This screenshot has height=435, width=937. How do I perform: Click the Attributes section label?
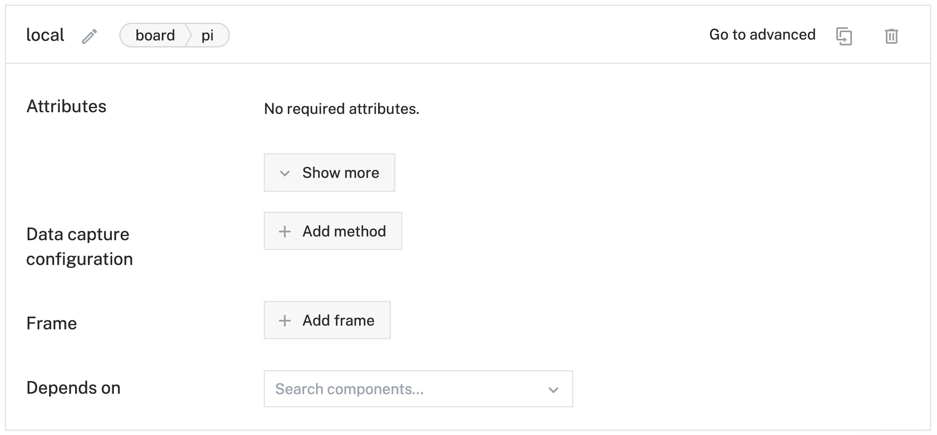66,106
